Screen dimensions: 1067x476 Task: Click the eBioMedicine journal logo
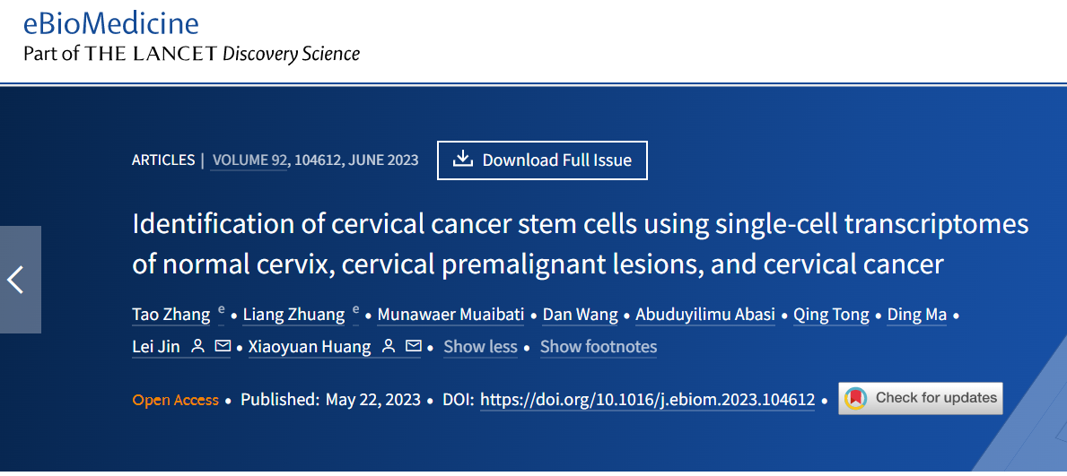tap(111, 24)
